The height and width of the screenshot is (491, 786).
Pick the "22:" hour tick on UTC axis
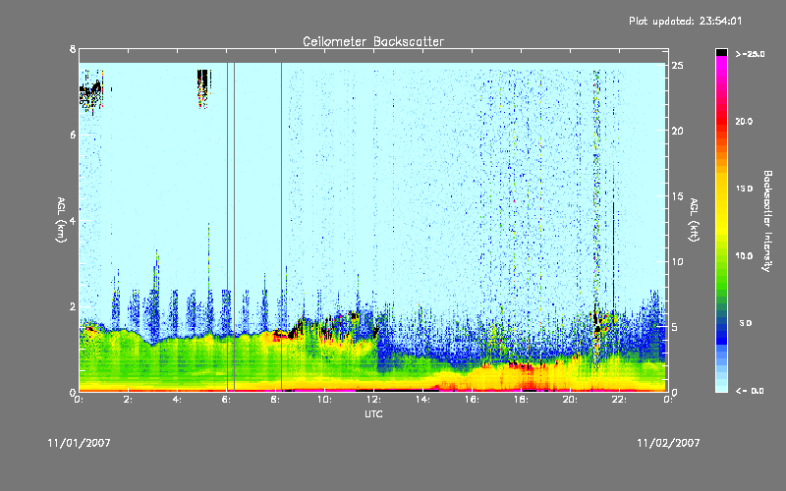[x=619, y=400]
